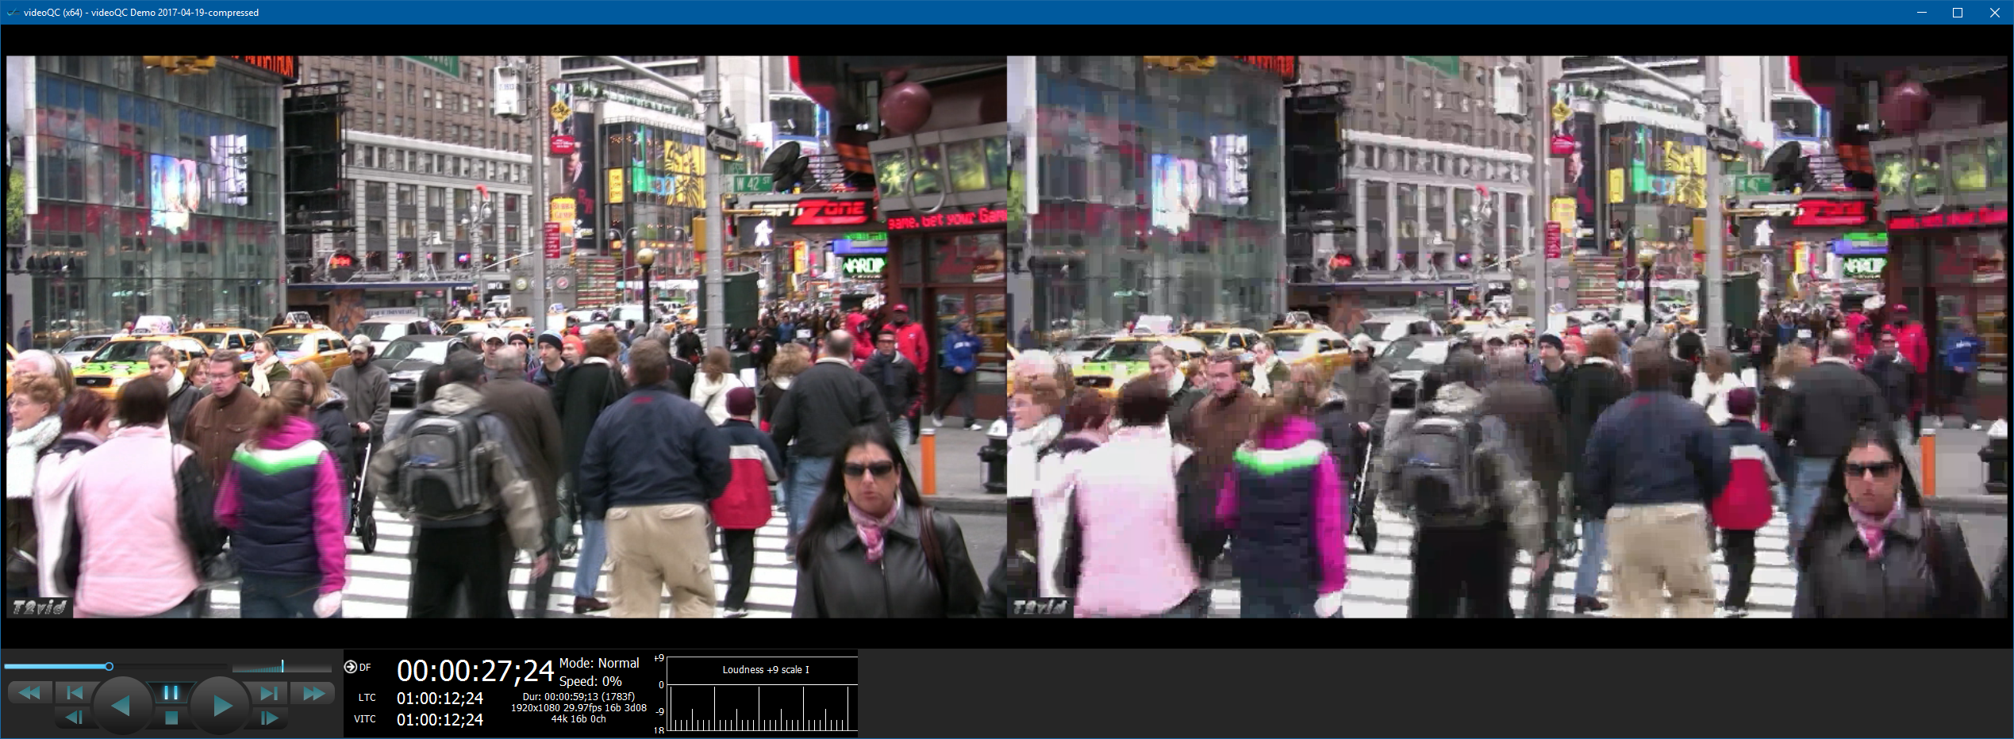Click the VITC timecode value
Screen dimensions: 2014x739
tap(440, 720)
